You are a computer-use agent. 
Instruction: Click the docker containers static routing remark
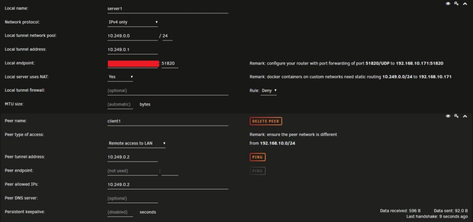[350, 77]
